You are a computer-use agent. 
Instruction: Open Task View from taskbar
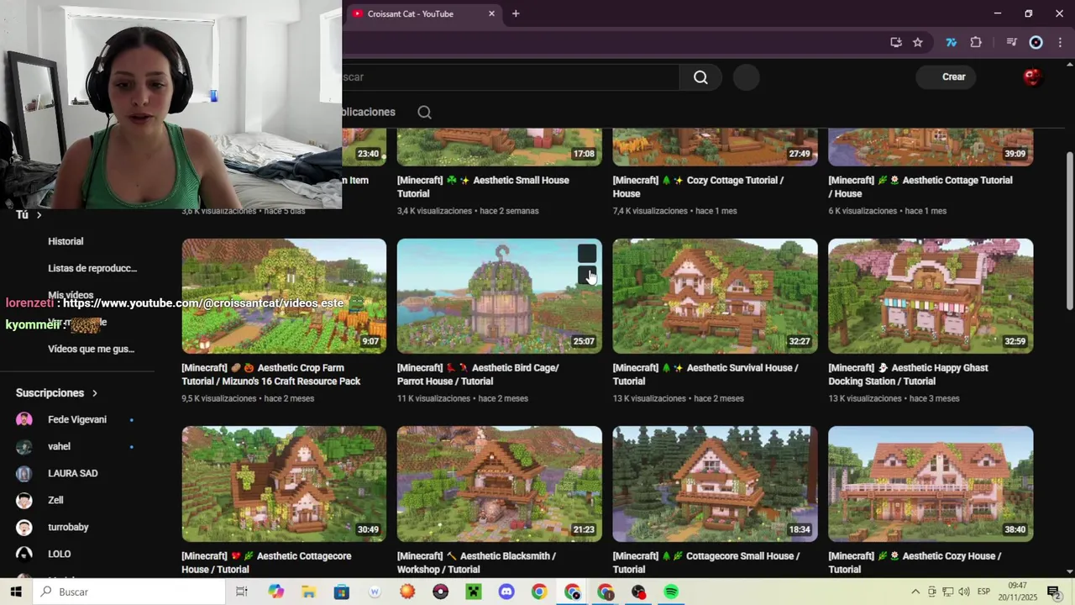point(242,592)
